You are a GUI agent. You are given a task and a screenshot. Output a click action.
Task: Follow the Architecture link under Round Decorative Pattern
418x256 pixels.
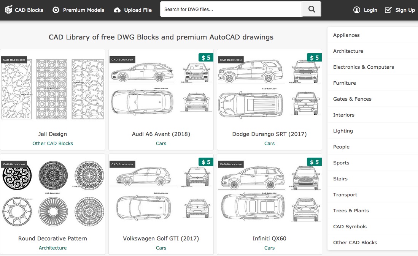coord(53,248)
